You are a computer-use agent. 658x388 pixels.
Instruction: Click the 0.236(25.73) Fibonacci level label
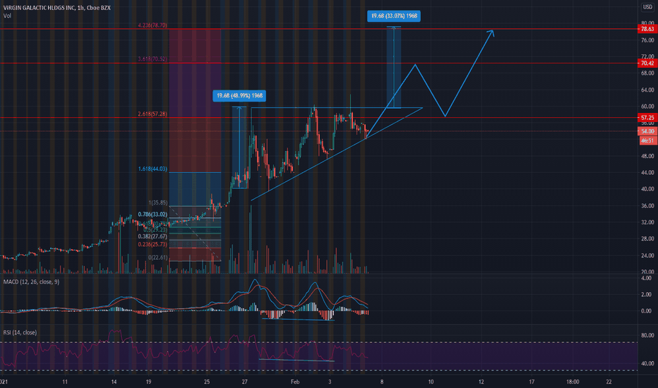(x=152, y=245)
